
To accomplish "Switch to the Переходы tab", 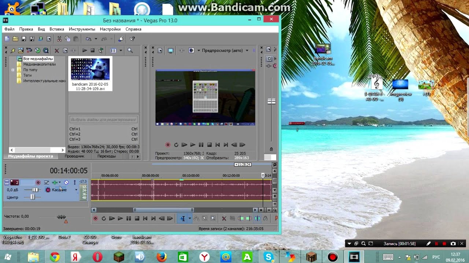I will point(107,156).
